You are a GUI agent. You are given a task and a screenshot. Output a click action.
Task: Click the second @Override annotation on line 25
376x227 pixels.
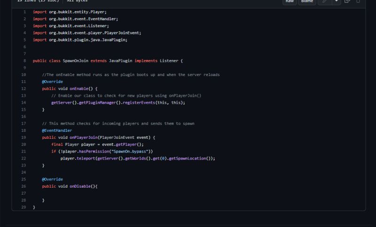(52, 180)
